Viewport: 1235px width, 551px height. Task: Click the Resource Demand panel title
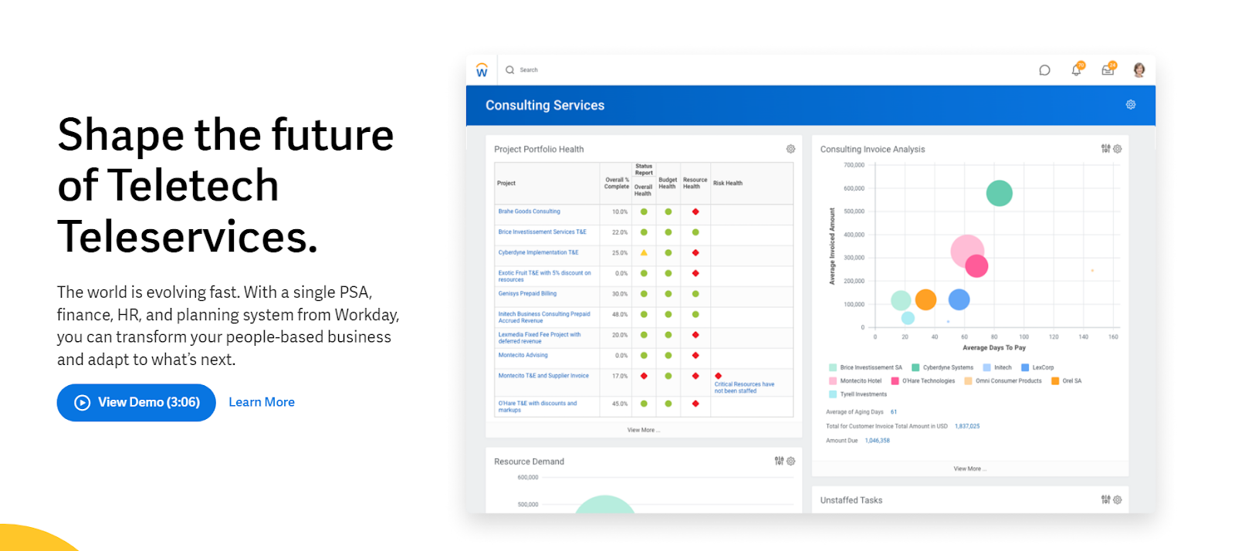tap(529, 462)
